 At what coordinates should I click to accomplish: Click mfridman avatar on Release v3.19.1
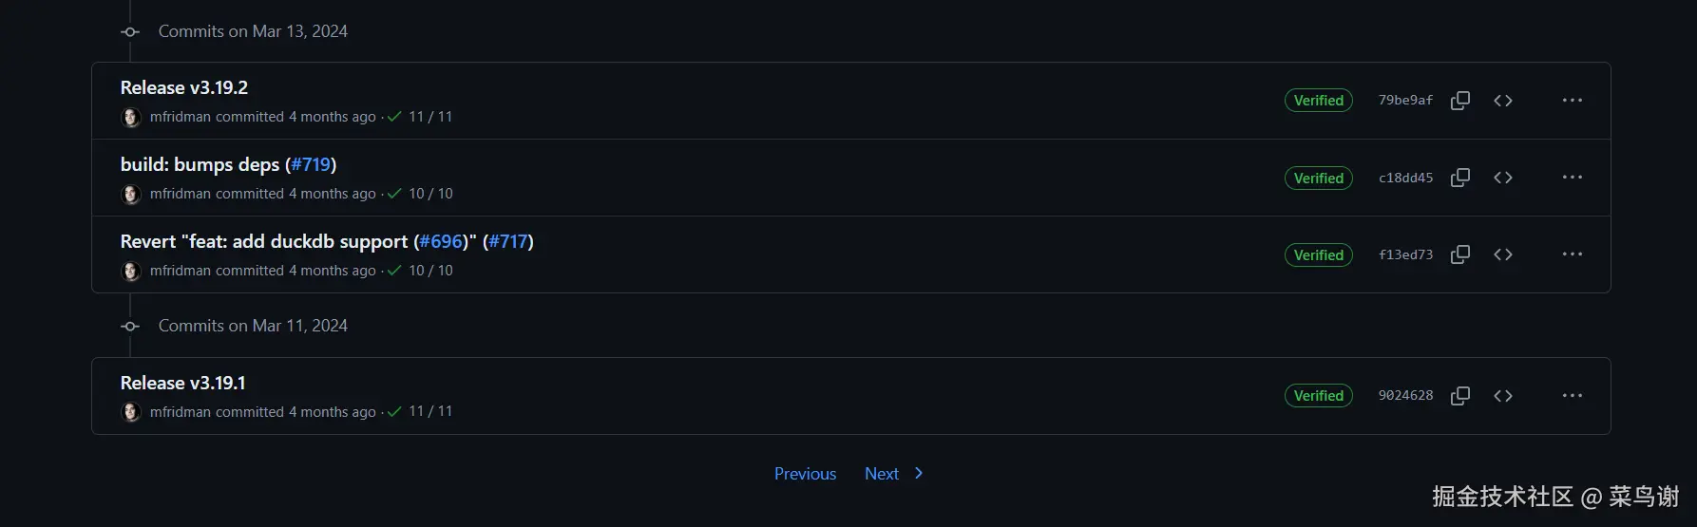tap(131, 412)
